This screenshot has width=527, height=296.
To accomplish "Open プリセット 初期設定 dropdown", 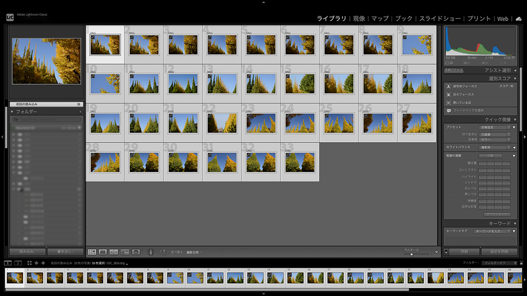I will click(494, 127).
